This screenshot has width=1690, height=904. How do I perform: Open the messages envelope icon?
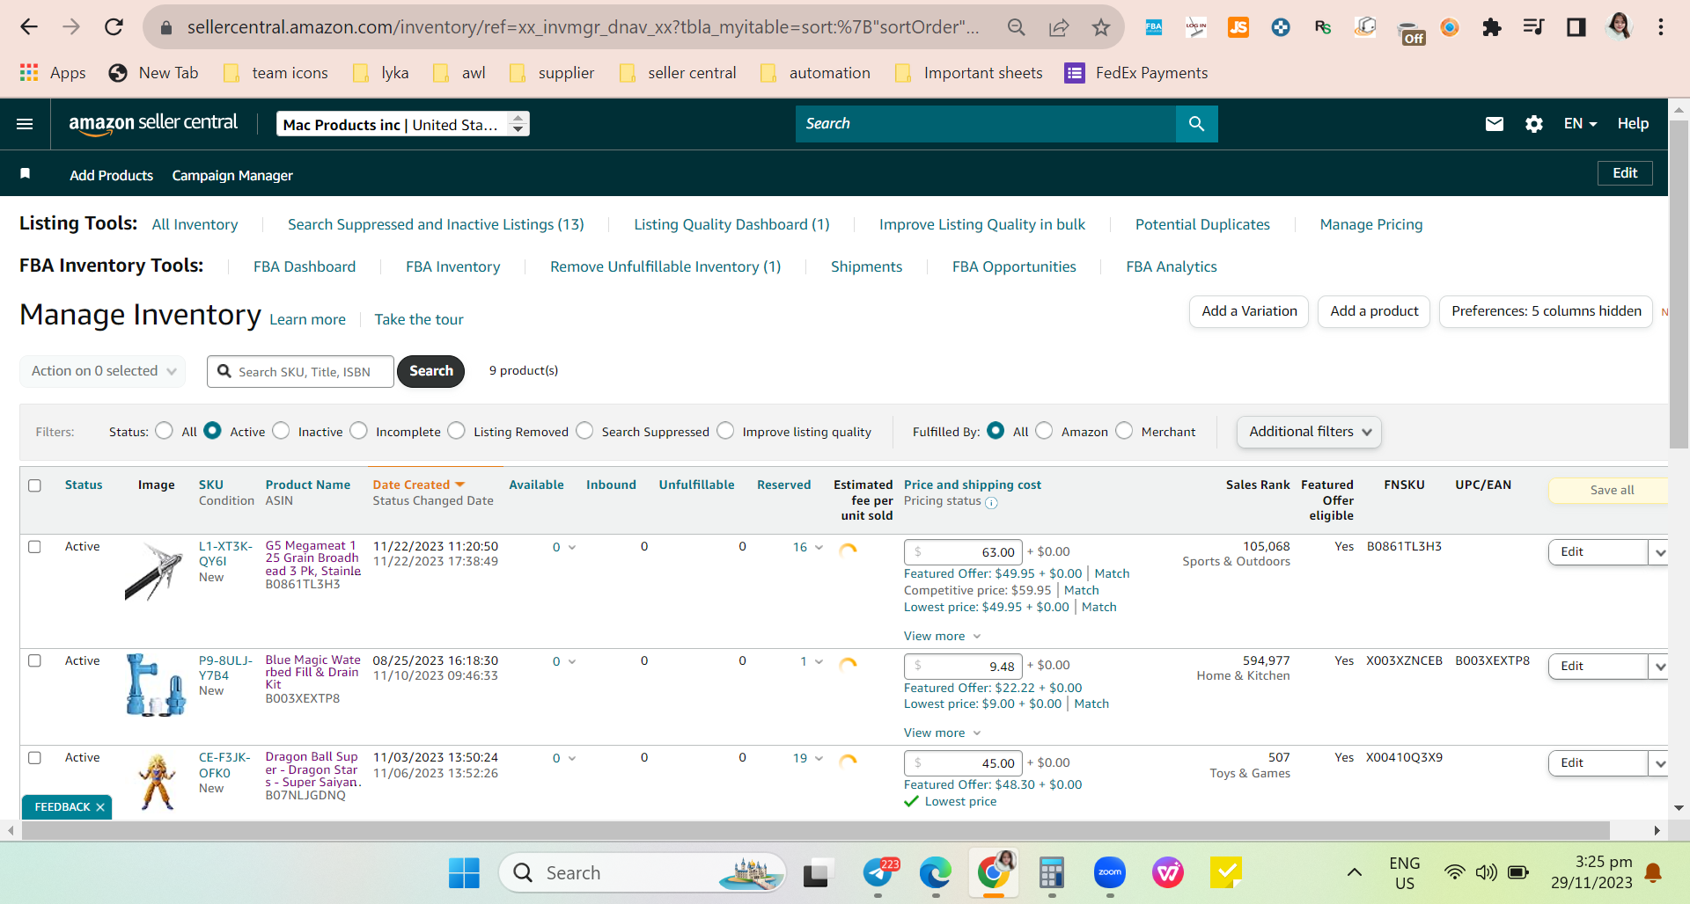1495,124
